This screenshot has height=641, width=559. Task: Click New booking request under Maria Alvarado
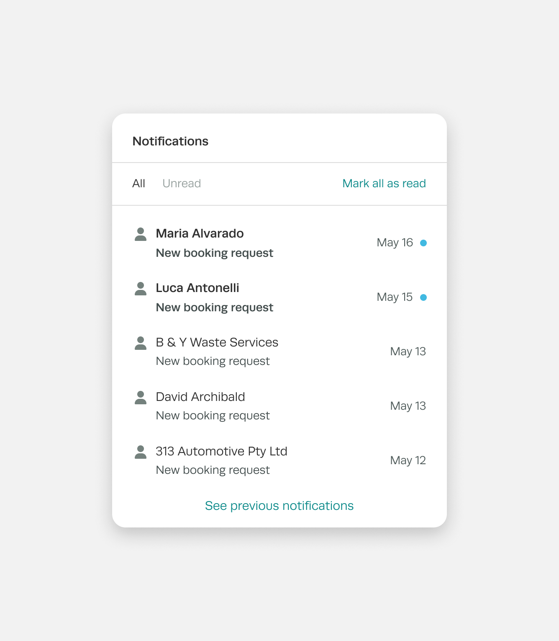point(214,253)
